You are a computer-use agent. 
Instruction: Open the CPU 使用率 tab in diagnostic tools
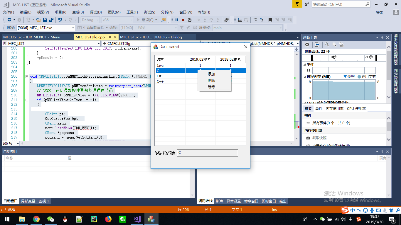click(356, 108)
